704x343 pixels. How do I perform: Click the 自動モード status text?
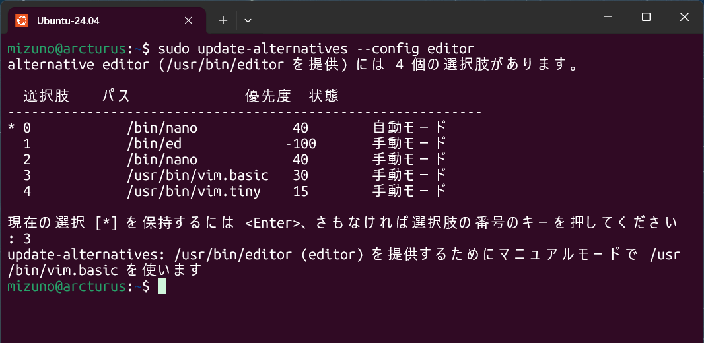click(409, 127)
